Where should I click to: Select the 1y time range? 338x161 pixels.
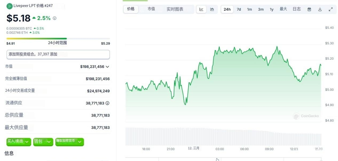(272, 9)
